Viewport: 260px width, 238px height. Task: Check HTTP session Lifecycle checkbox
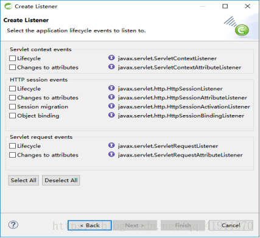point(12,89)
